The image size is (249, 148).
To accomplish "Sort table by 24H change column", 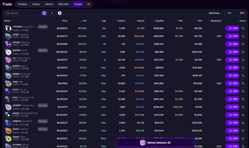I will pos(83,21).
